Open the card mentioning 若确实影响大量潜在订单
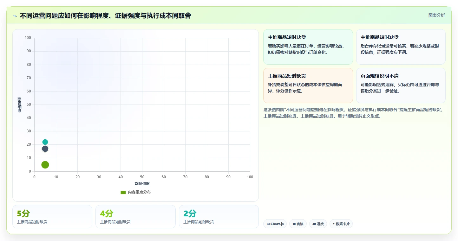458x241 pixels. 308,47
